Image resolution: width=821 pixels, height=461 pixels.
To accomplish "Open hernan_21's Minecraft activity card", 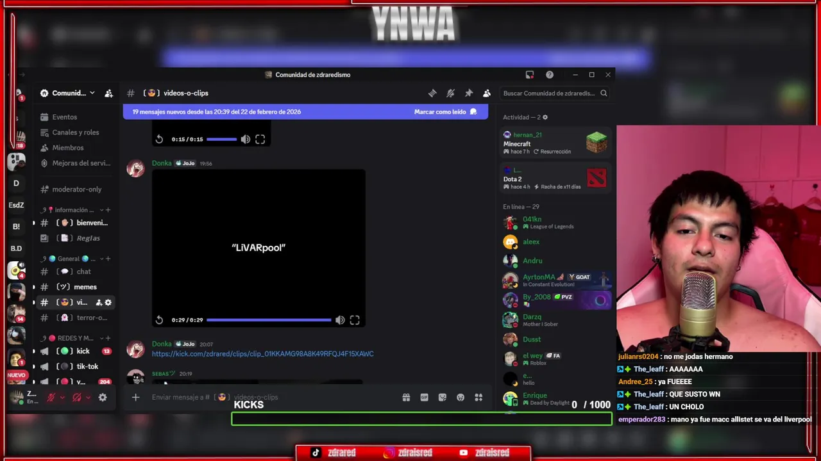I will 555,143.
